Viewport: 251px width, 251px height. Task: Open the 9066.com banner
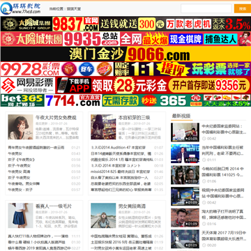pos(125,54)
